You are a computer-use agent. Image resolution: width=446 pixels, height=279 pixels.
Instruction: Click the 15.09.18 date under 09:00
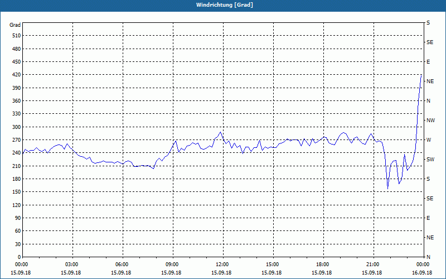171,273
